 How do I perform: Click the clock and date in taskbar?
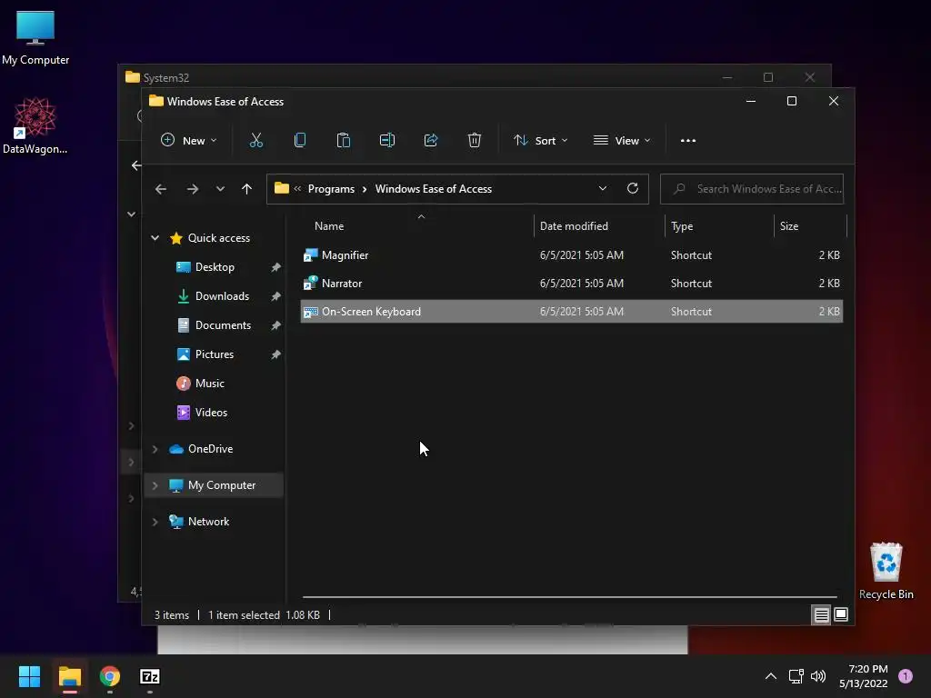click(864, 676)
